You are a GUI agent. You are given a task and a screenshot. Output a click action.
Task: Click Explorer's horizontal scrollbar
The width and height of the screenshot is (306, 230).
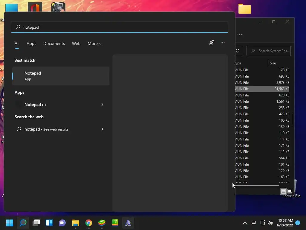(257, 185)
